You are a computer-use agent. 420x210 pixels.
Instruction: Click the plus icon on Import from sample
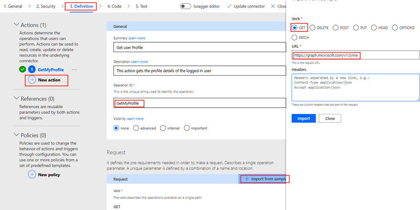coord(247,179)
